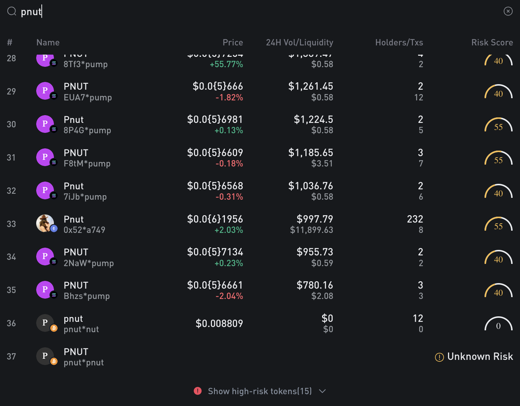
Task: Click the risk score 55 gauge for row 33
Action: 498,225
